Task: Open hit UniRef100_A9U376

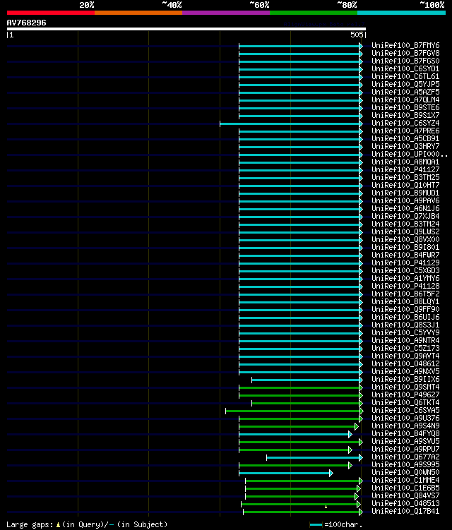Action: (405, 418)
